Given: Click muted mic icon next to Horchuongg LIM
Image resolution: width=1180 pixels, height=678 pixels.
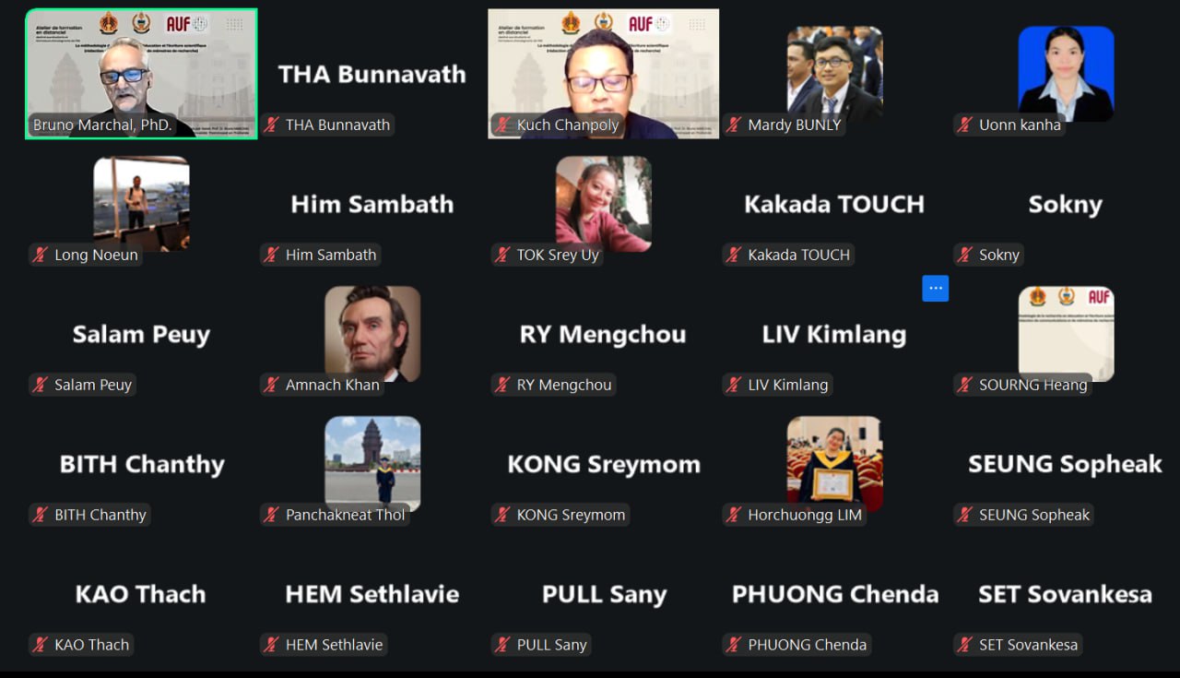Looking at the screenshot, I should (x=734, y=515).
